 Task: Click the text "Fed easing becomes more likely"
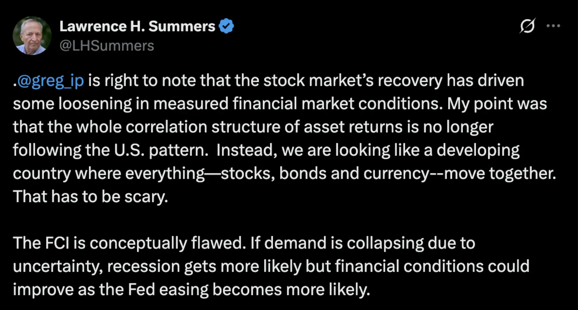249,290
